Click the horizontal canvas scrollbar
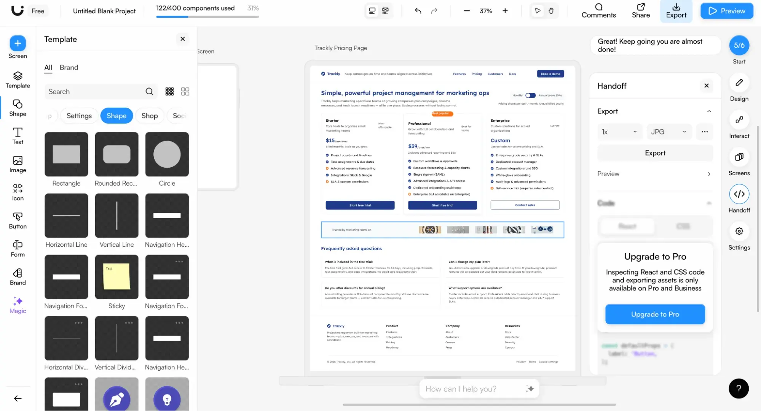The width and height of the screenshot is (761, 411). [479, 405]
